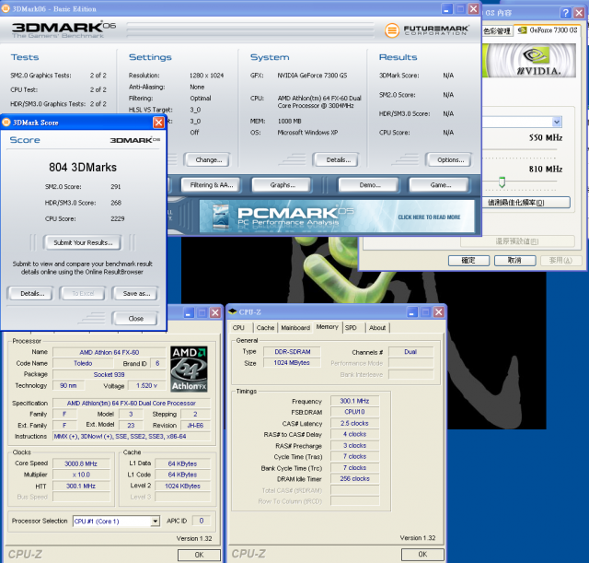Viewport: 589px width, 563px height.
Task: Click the Futuremark orange logo icon
Action: click(x=392, y=30)
